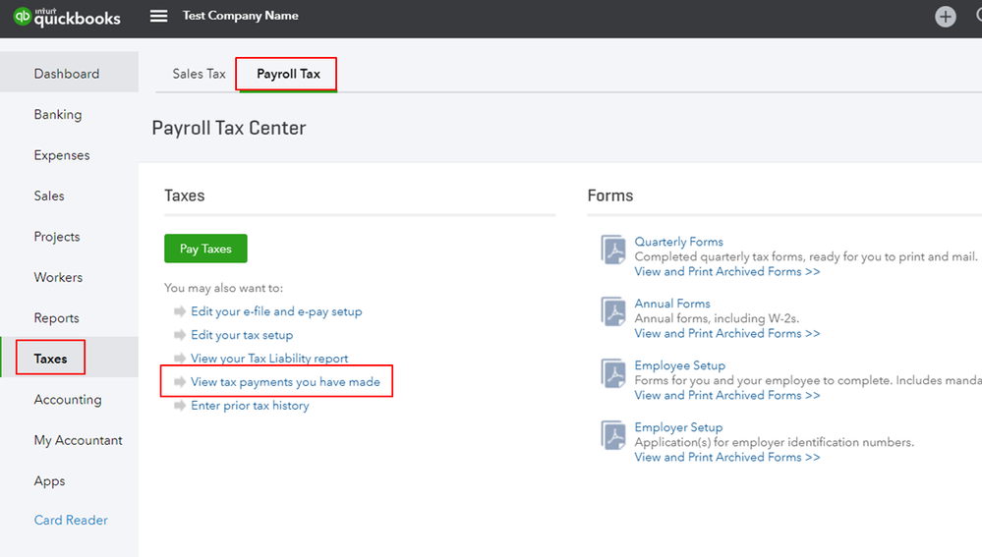Select the Payroll Tax tab
This screenshot has width=982, height=557.
pyautogui.click(x=288, y=74)
